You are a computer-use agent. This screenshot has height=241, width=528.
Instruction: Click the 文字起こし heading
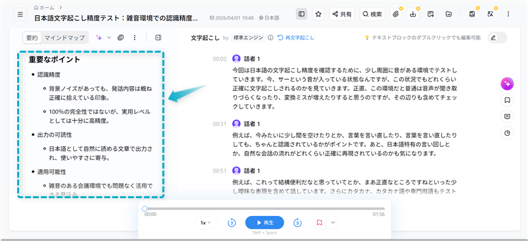(205, 38)
